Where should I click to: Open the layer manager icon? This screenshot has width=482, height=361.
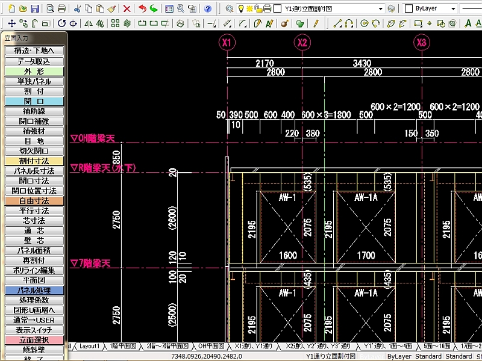click(x=230, y=8)
